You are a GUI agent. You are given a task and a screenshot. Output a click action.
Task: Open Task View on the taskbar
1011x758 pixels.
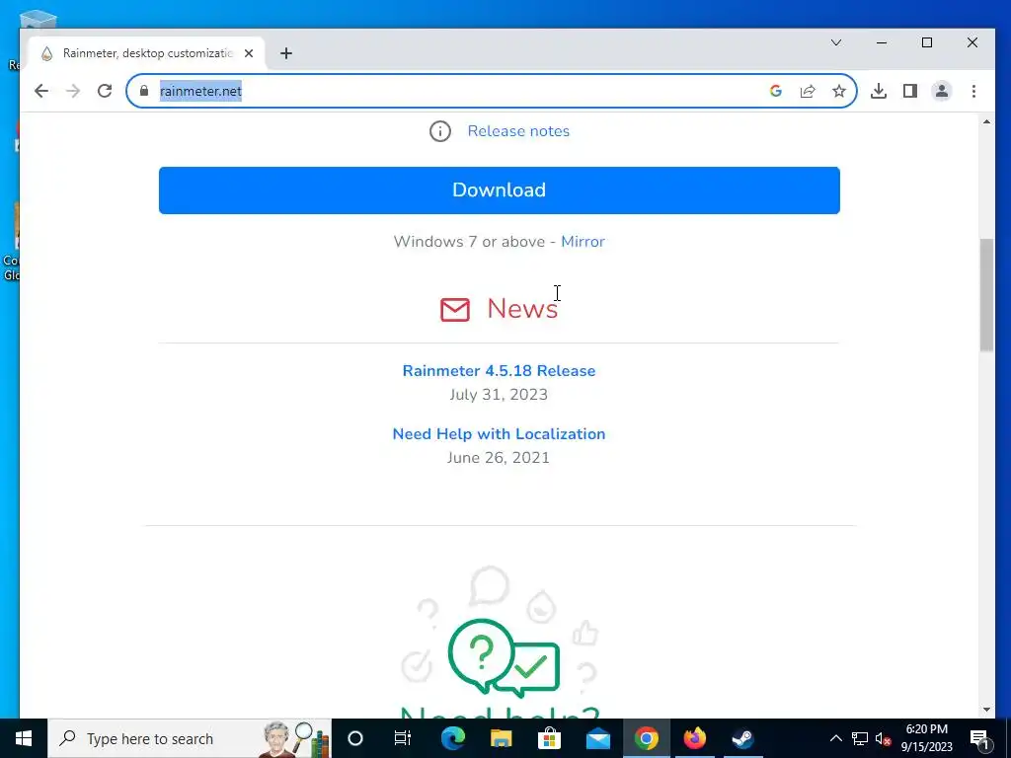click(403, 738)
